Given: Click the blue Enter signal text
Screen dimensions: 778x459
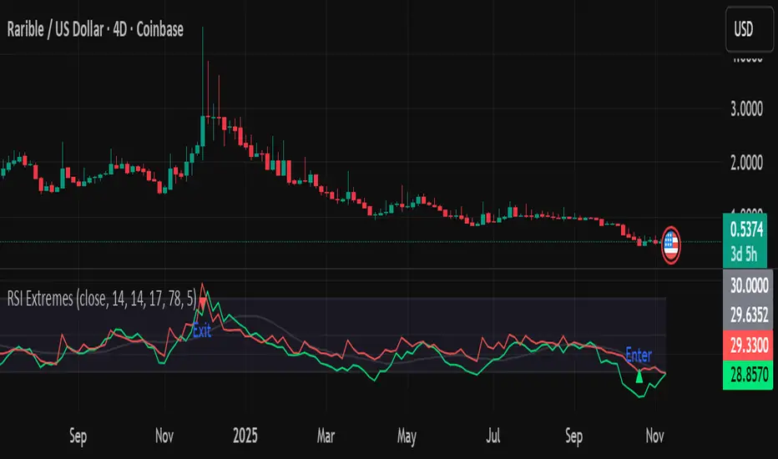Looking at the screenshot, I should coord(639,356).
